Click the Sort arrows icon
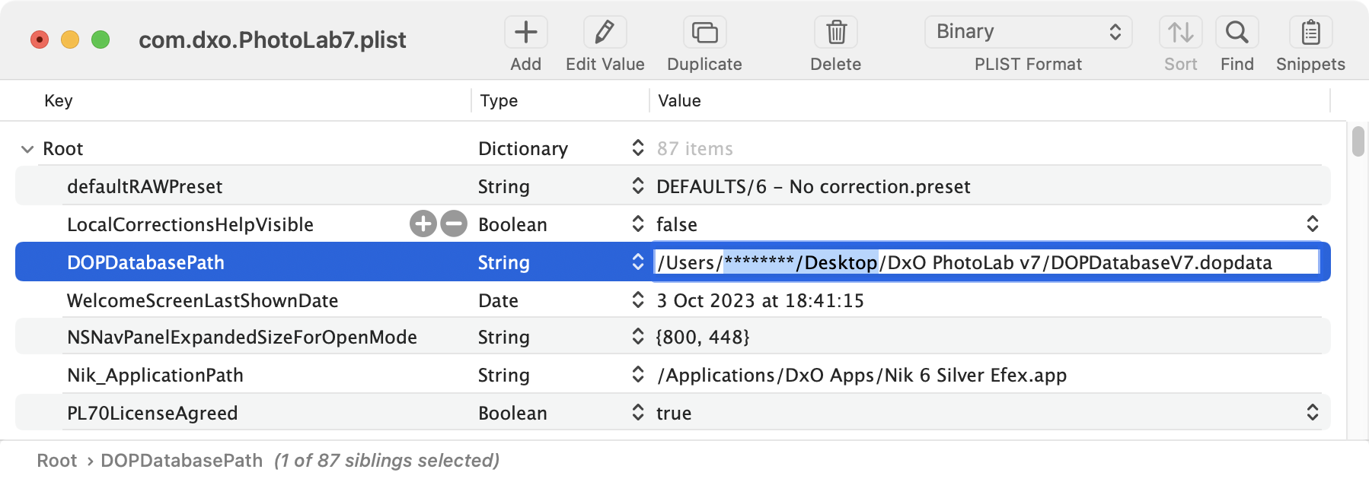This screenshot has height=482, width=1369. point(1181,32)
